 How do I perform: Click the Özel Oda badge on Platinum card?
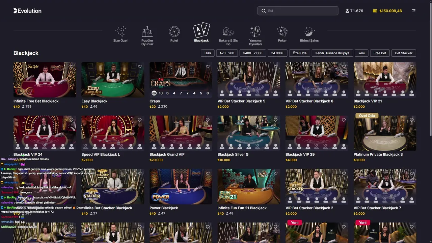point(367,115)
